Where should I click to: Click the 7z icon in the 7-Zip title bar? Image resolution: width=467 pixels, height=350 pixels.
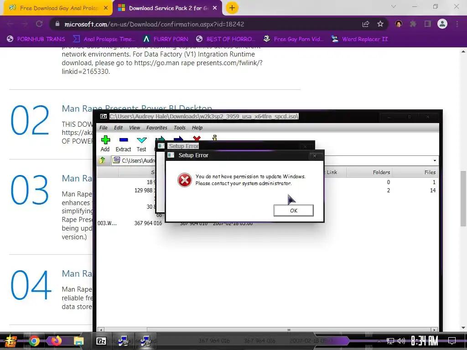click(104, 116)
